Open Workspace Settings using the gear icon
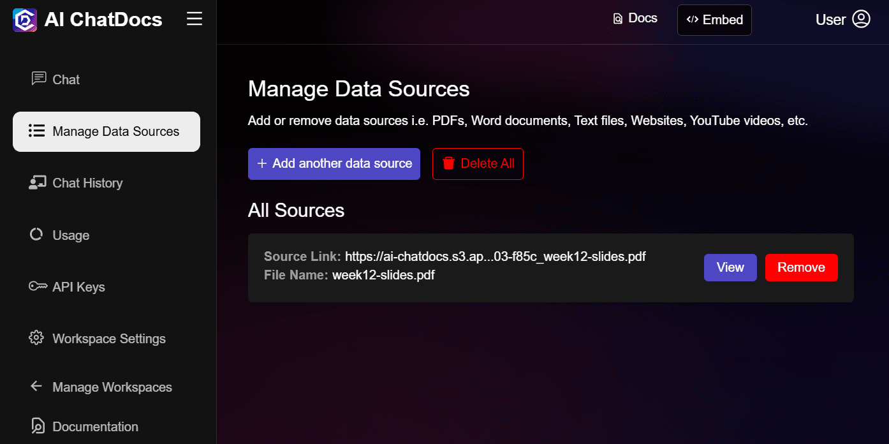The image size is (889, 444). (x=37, y=338)
